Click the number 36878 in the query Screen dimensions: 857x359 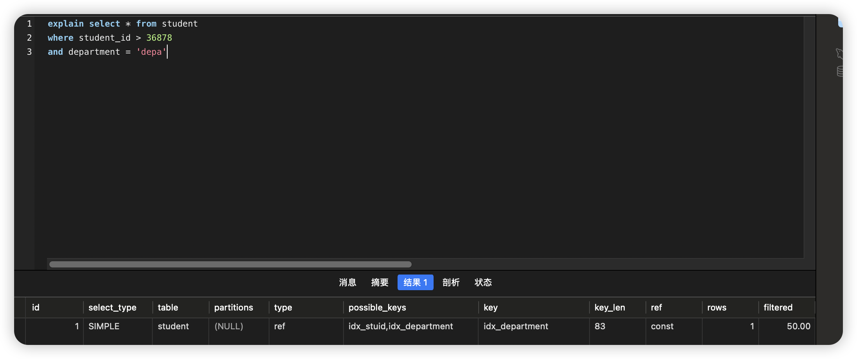pos(159,38)
